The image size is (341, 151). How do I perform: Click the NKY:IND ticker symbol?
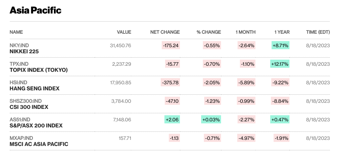pyautogui.click(x=19, y=46)
